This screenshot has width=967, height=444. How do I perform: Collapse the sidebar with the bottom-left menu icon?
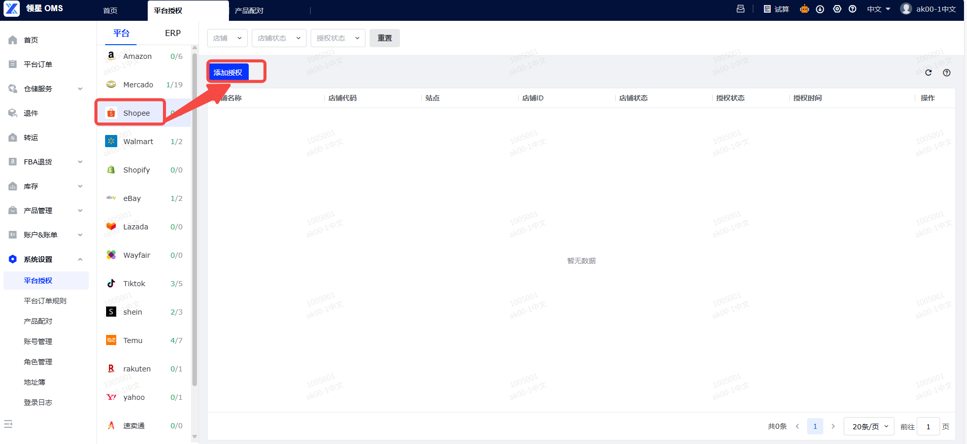(8, 424)
